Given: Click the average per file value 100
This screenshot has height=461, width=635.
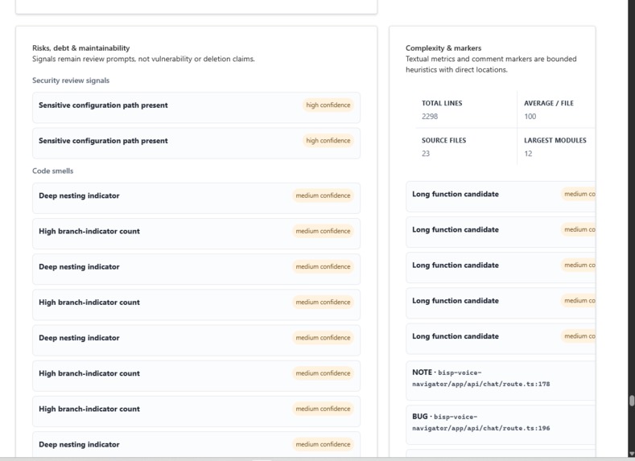Looking at the screenshot, I should 530,117.
